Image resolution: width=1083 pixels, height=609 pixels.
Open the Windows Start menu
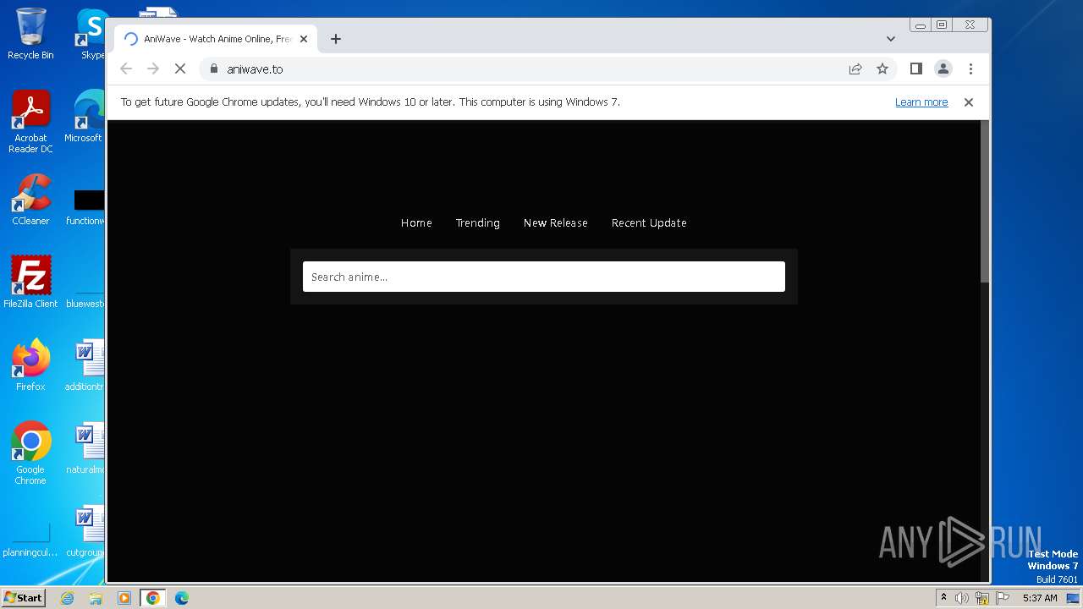pos(23,598)
